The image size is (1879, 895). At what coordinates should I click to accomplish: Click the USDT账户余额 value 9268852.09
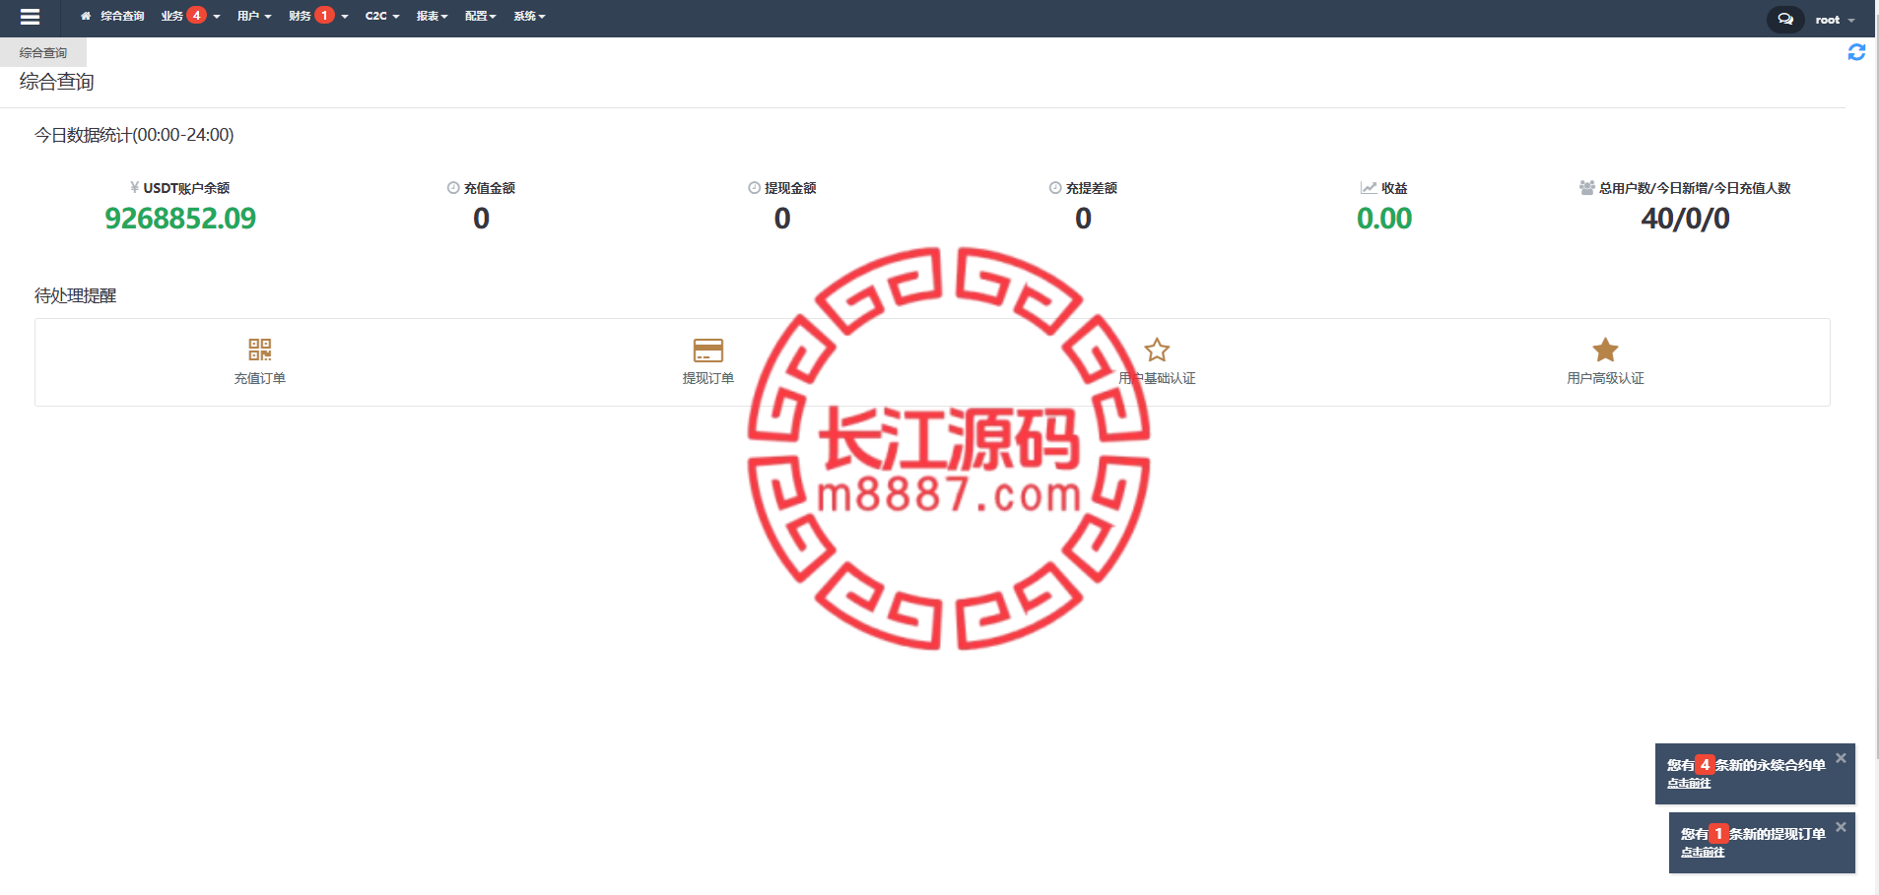(x=180, y=219)
